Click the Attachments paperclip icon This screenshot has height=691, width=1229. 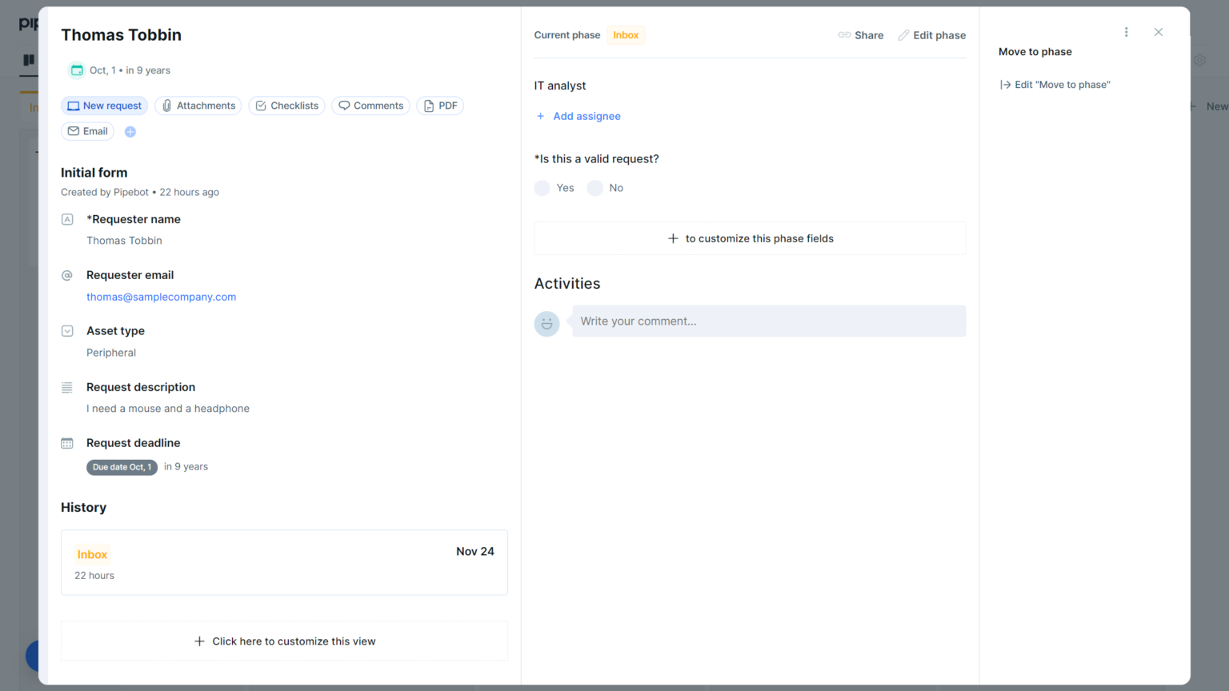(x=166, y=105)
